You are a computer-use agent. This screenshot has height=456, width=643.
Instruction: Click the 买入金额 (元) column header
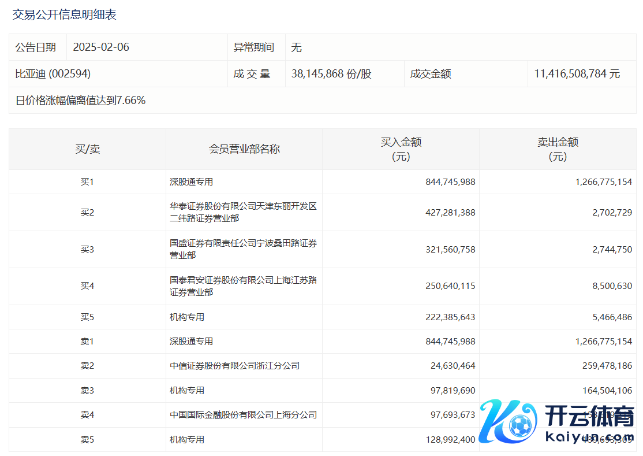click(x=401, y=149)
